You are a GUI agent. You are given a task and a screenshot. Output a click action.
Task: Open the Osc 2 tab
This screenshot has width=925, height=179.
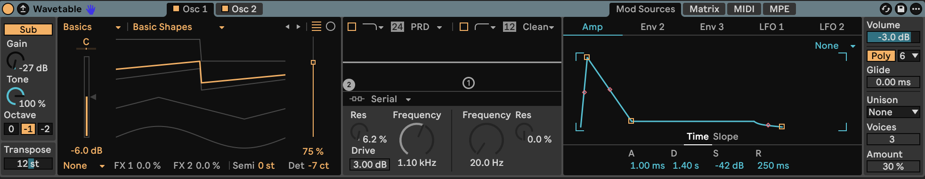click(x=239, y=9)
